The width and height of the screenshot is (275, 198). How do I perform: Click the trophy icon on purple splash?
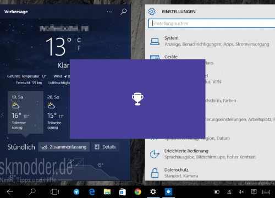pos(137,99)
